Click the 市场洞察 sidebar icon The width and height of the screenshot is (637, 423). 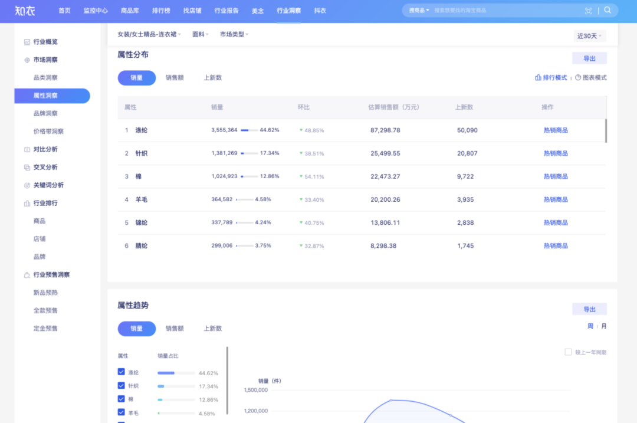pos(27,60)
